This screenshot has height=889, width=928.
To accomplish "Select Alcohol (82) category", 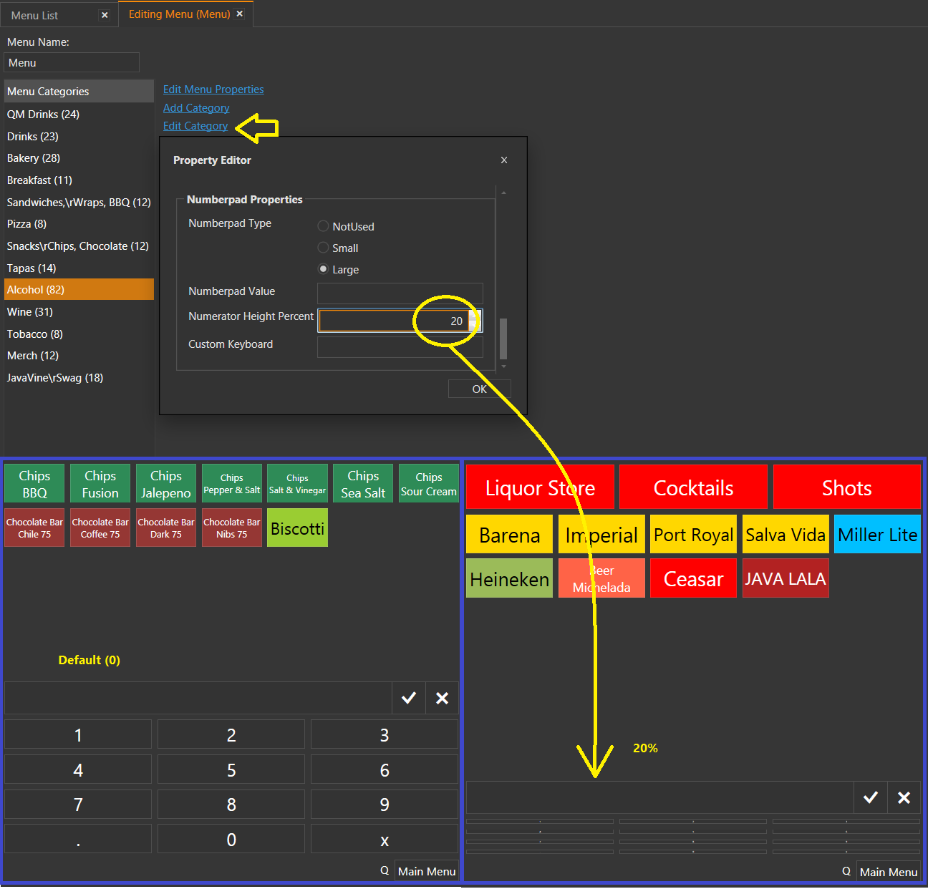I will pyautogui.click(x=79, y=290).
